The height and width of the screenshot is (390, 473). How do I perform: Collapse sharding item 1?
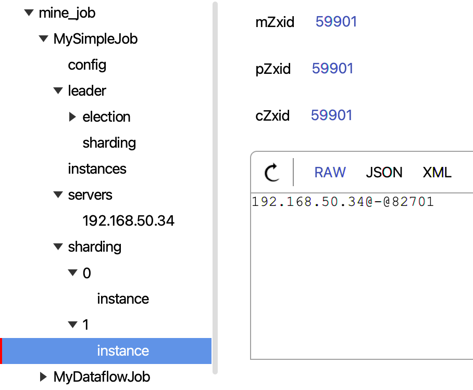click(72, 324)
